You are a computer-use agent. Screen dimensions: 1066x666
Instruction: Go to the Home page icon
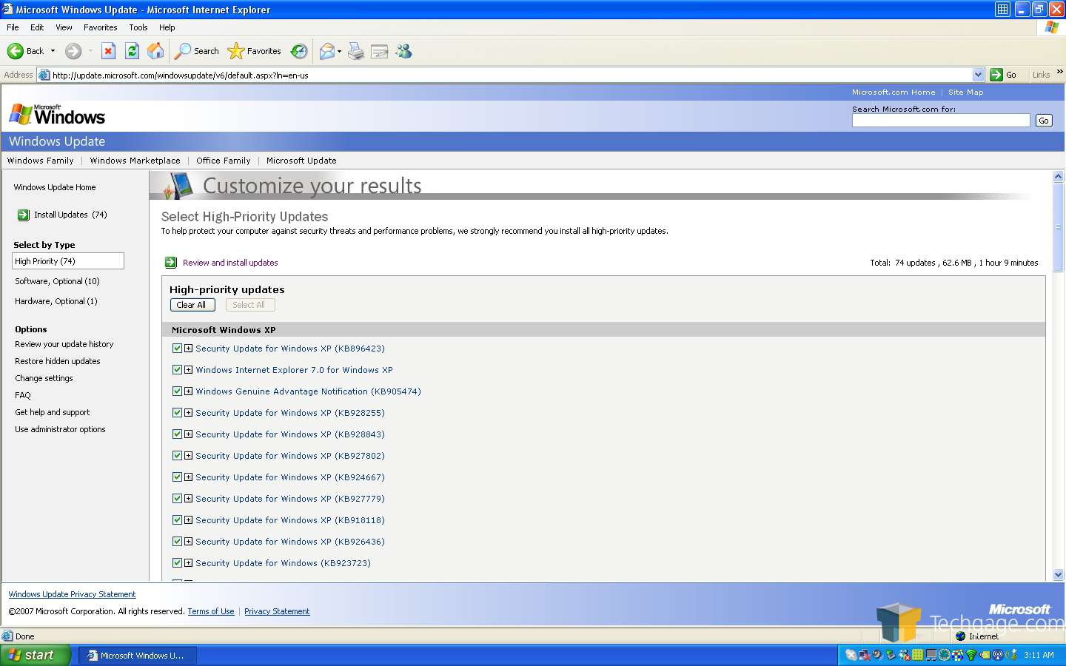coord(155,51)
